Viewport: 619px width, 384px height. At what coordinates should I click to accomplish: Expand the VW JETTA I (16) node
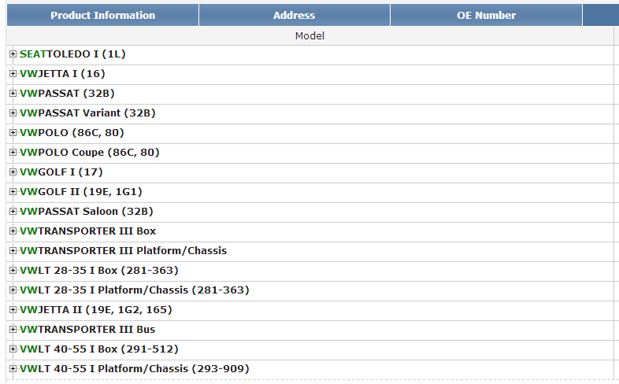click(x=13, y=74)
